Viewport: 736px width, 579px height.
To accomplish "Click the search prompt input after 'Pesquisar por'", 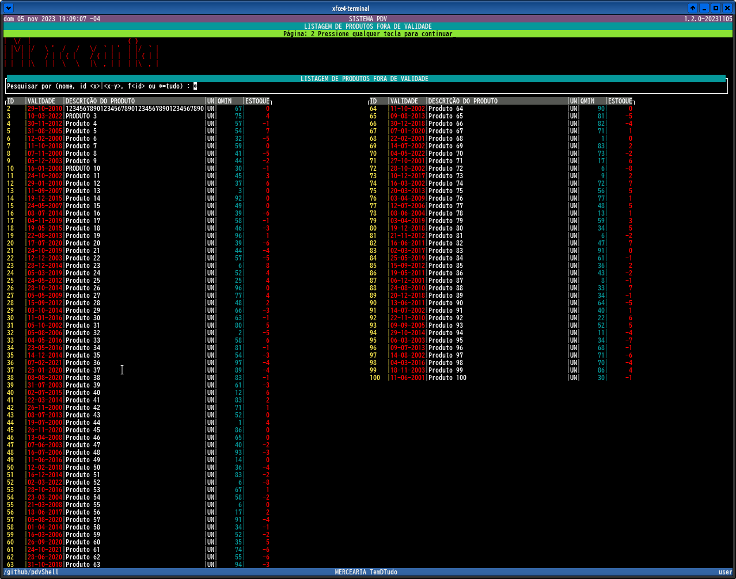I will click(x=195, y=86).
